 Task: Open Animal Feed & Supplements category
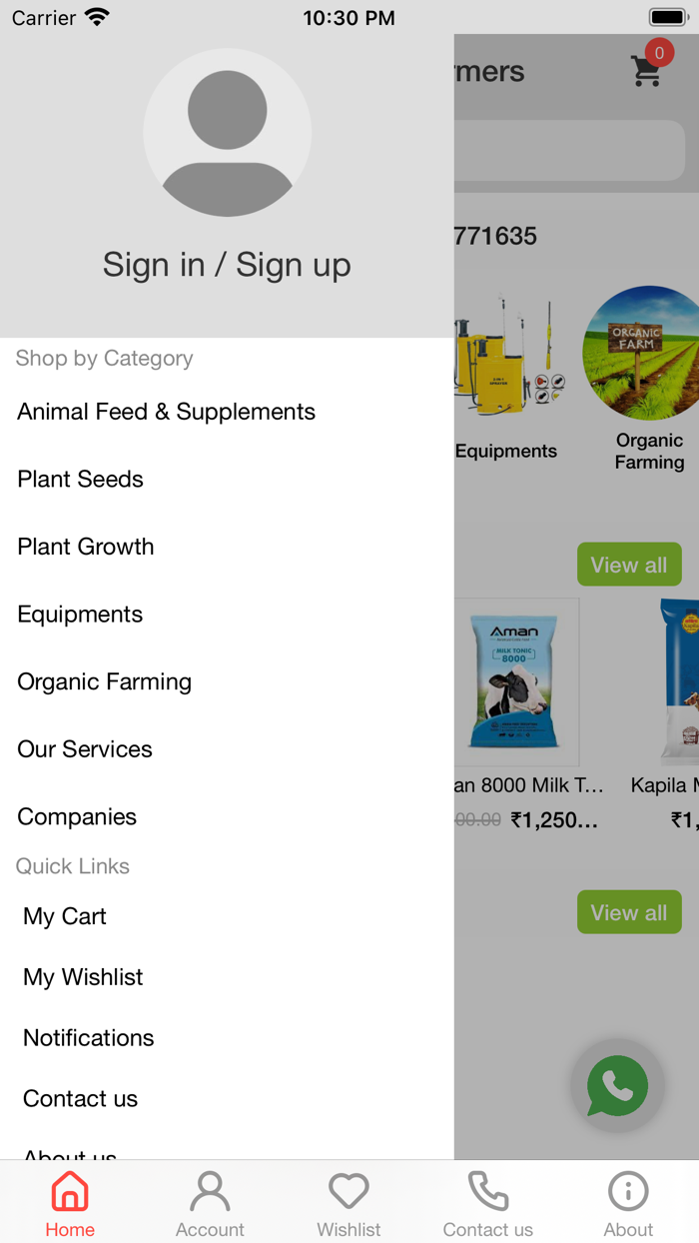166,412
